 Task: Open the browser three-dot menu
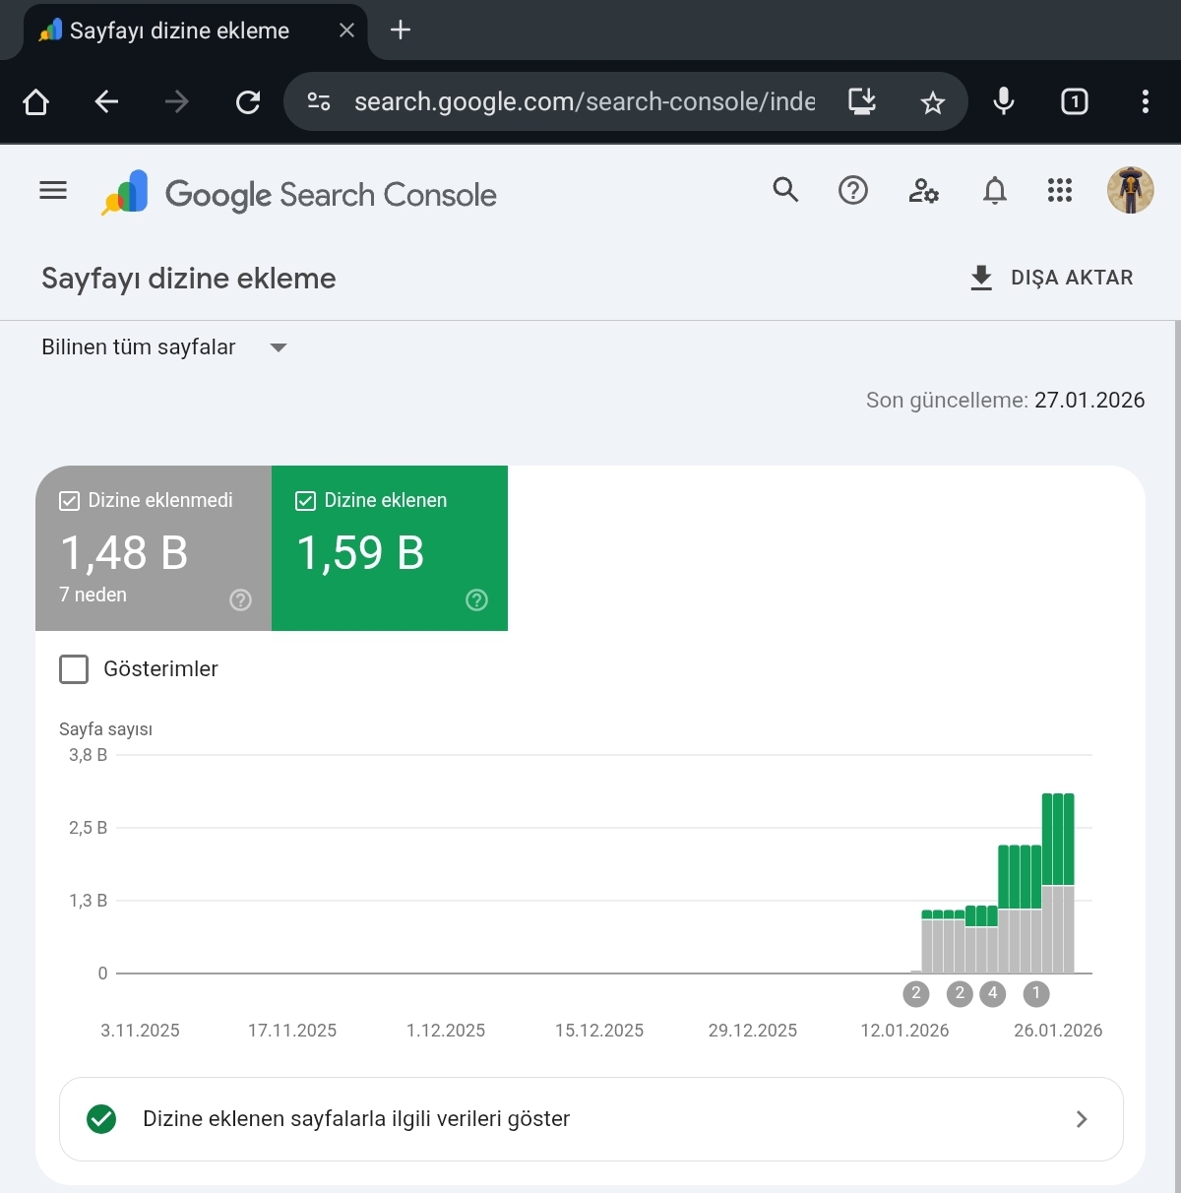pyautogui.click(x=1145, y=101)
